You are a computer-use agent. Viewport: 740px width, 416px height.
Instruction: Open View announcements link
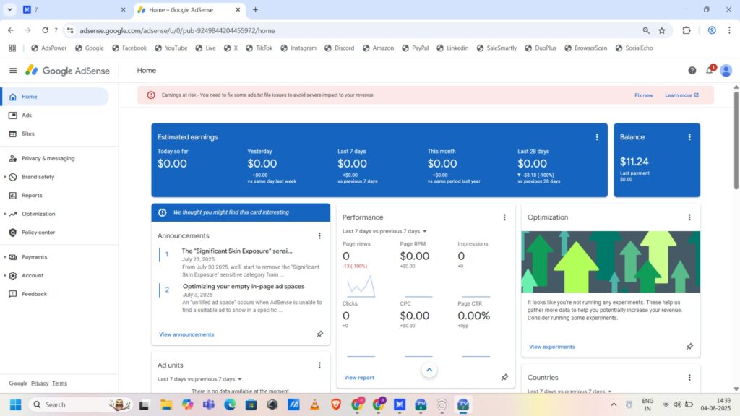pos(186,334)
